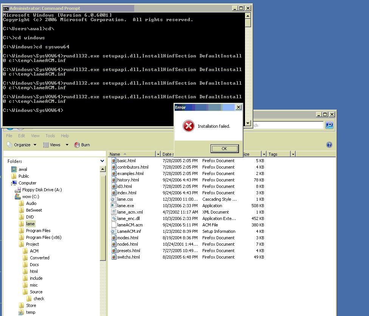Open the Converted subfolder in tree
Screen dimensions: 369x316
click(x=40, y=258)
